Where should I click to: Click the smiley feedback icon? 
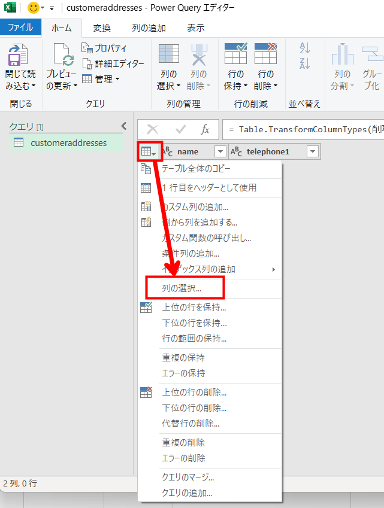click(x=33, y=7)
